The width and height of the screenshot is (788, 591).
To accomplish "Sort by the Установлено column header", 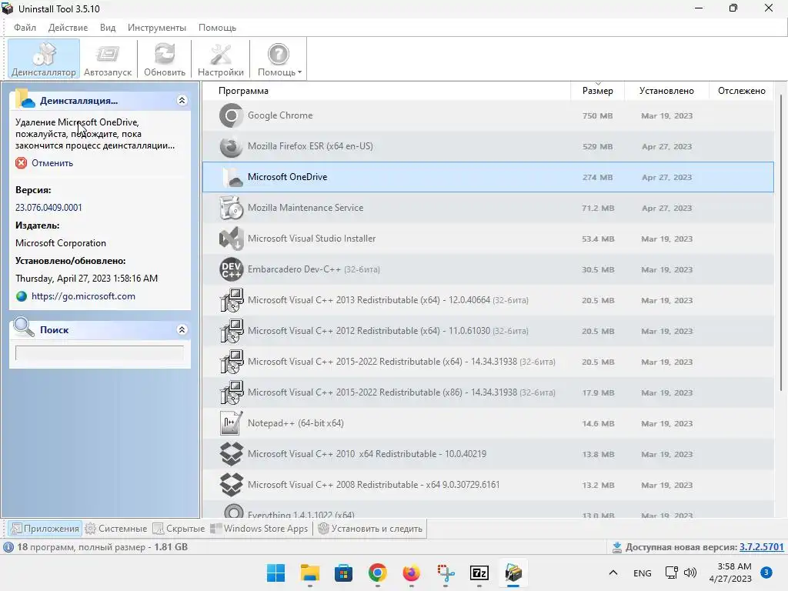I will (666, 91).
